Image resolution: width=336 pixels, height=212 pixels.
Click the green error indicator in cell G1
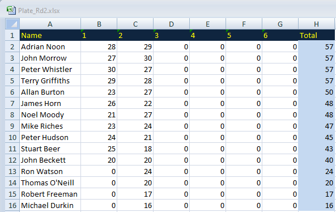264,31
